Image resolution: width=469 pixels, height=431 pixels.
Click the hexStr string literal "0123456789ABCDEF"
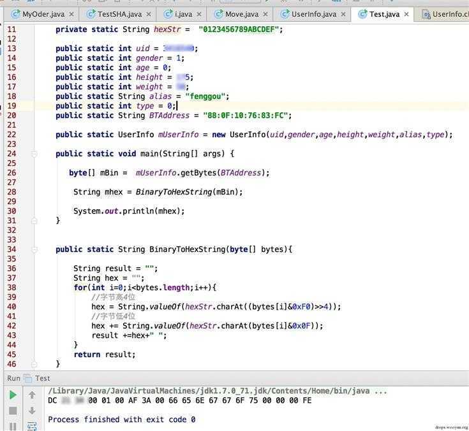pyautogui.click(x=239, y=29)
